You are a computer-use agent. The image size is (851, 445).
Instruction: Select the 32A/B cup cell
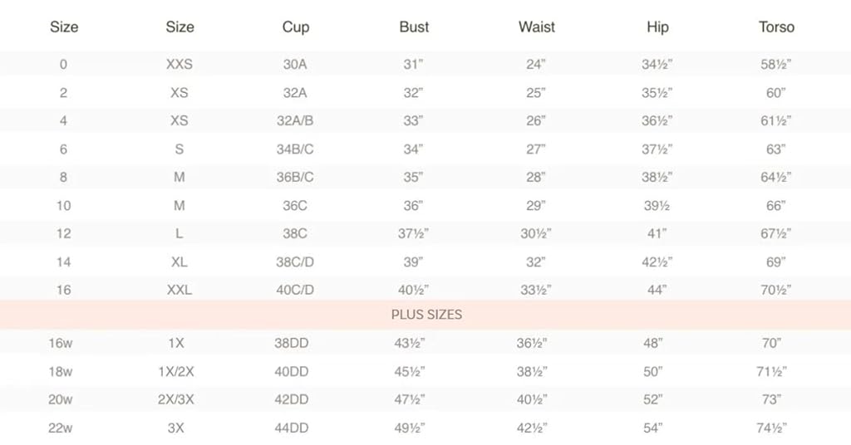(295, 121)
